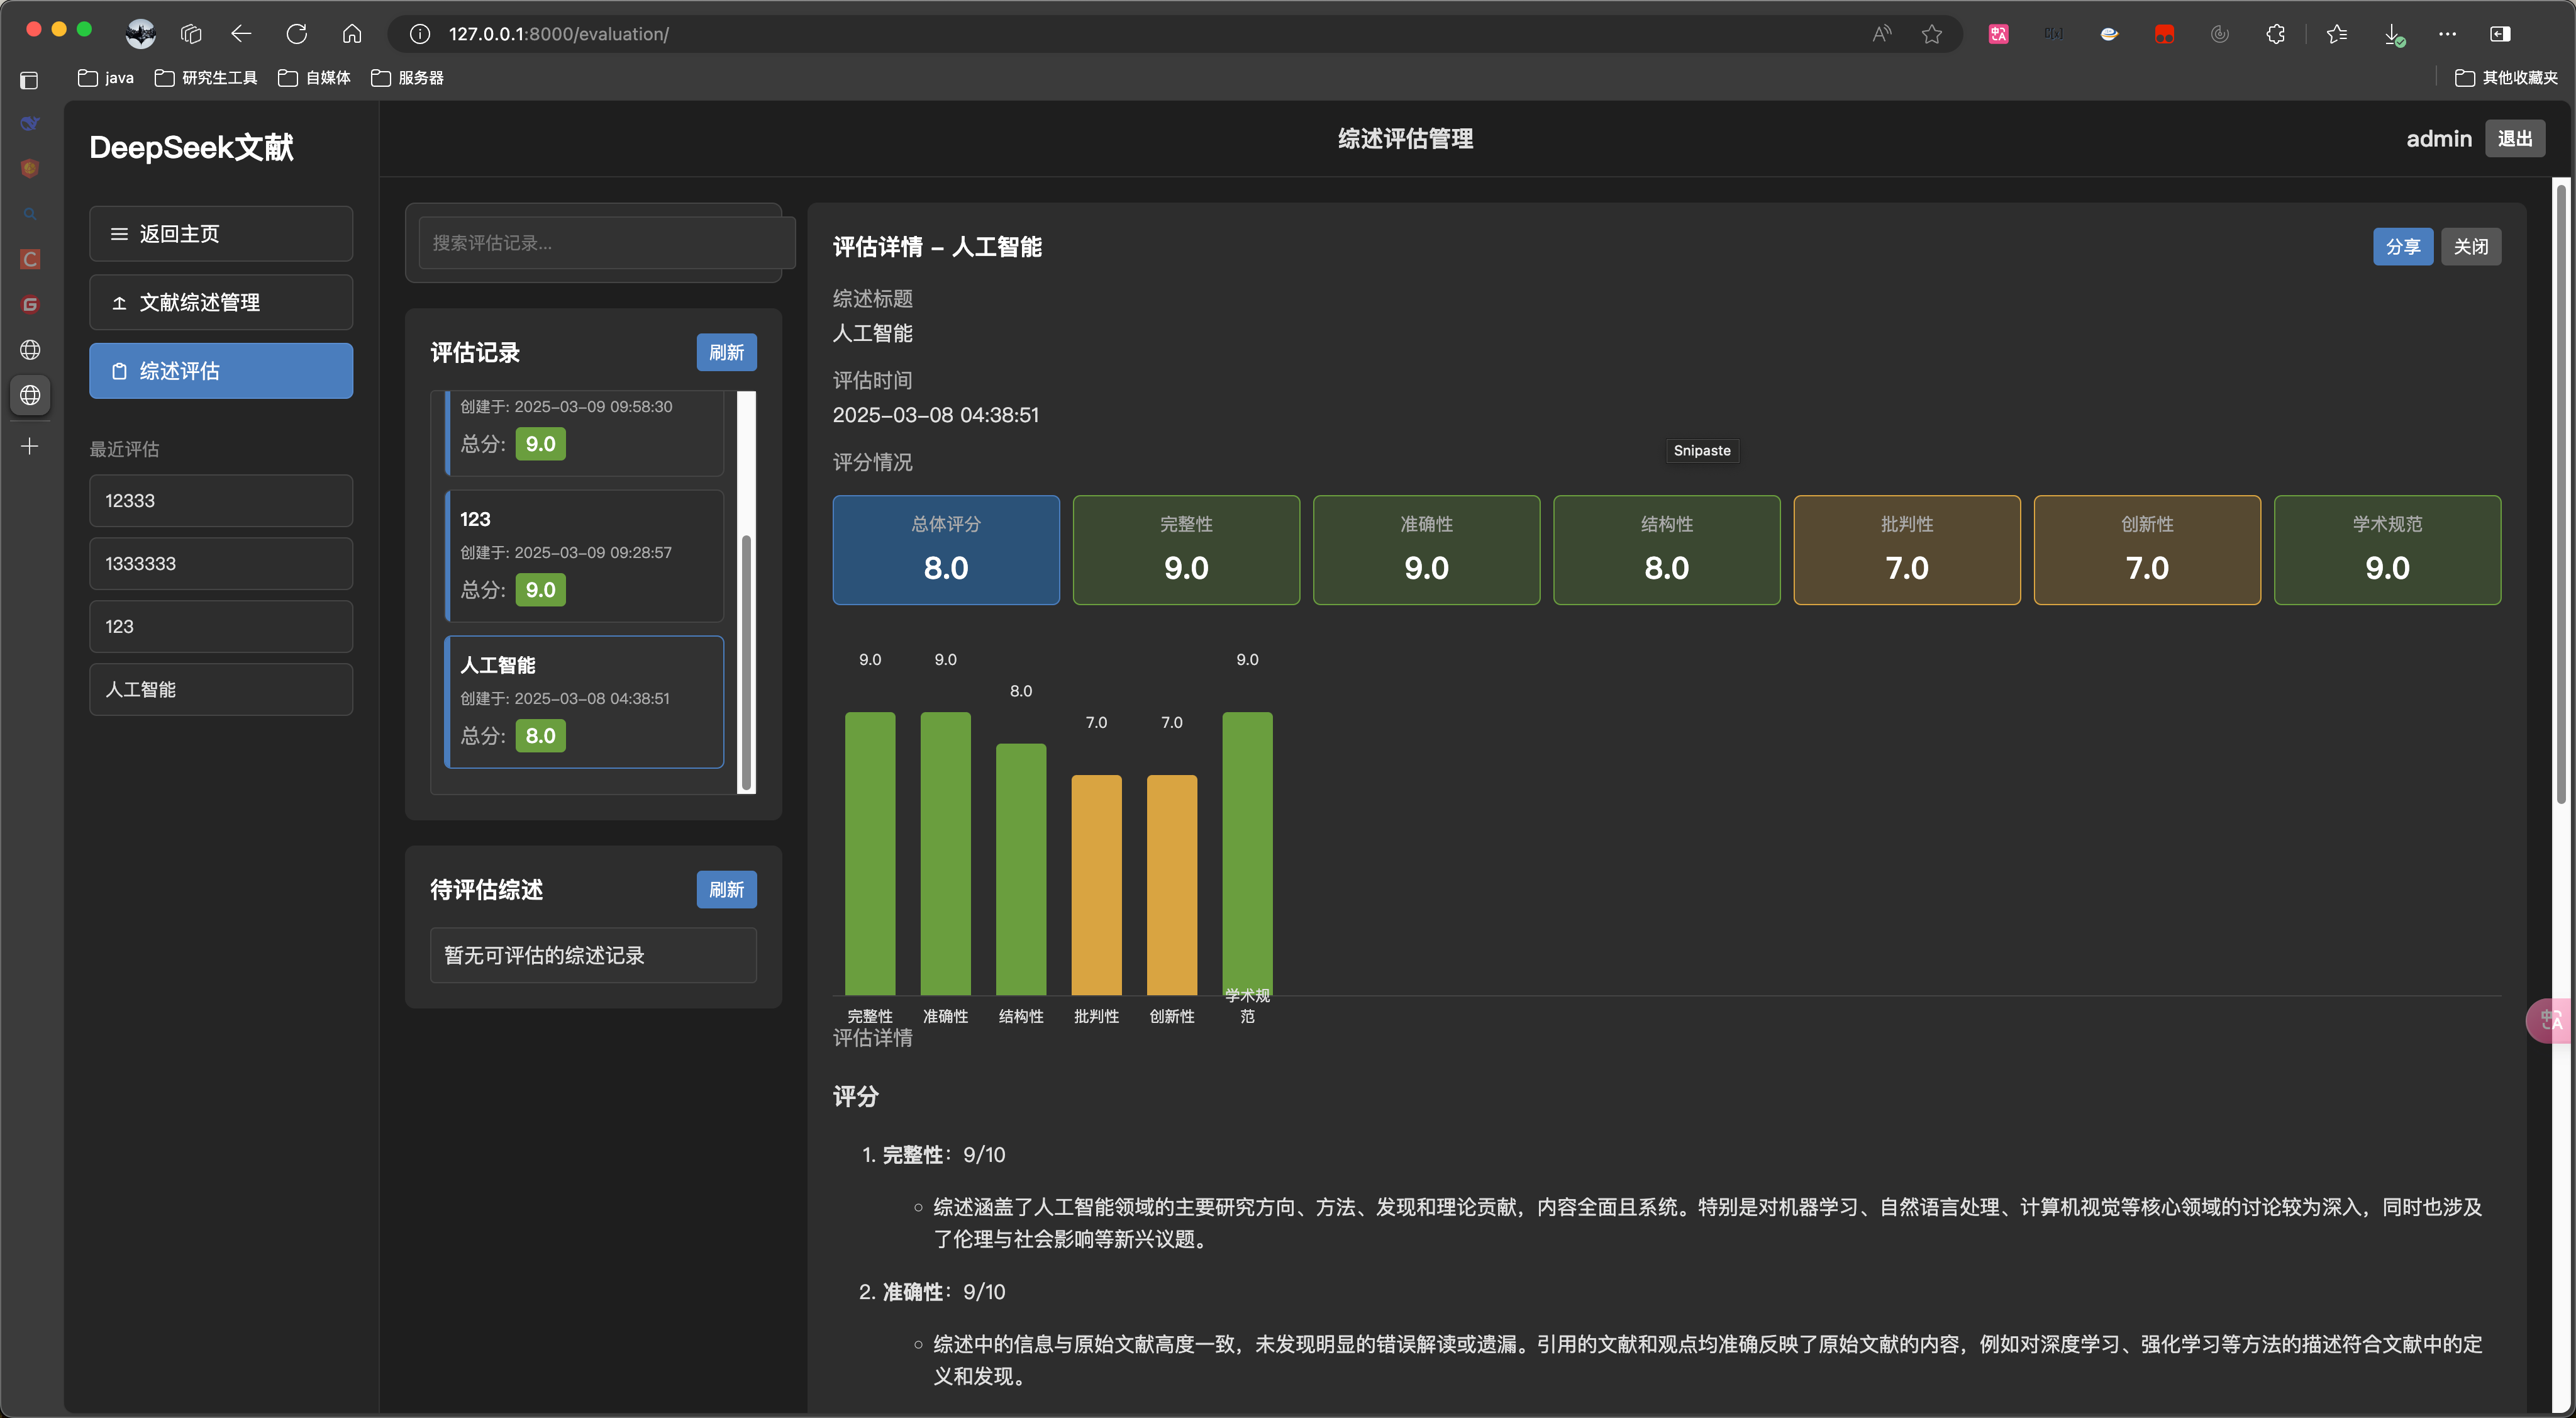Click the 暂无可评估的综述记录 message
Image resolution: width=2576 pixels, height=1418 pixels.
point(593,956)
